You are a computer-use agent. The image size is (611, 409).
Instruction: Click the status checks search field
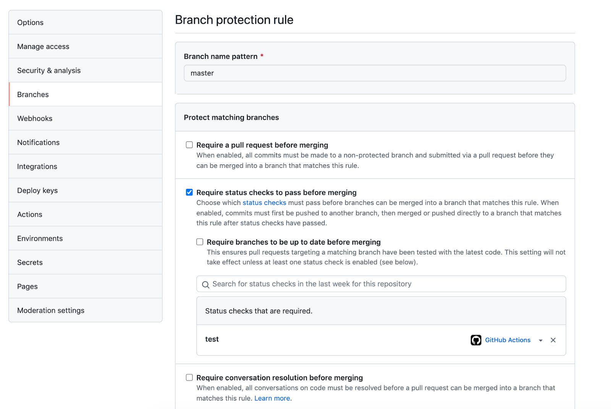click(381, 284)
